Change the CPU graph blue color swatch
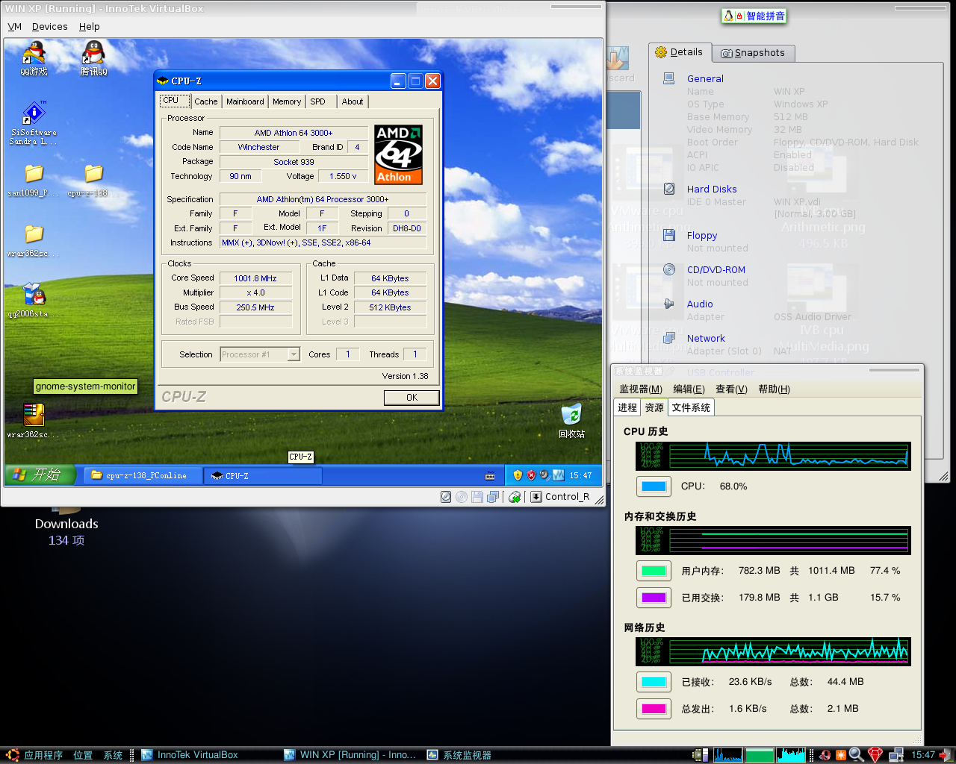This screenshot has width=956, height=764. [x=654, y=486]
